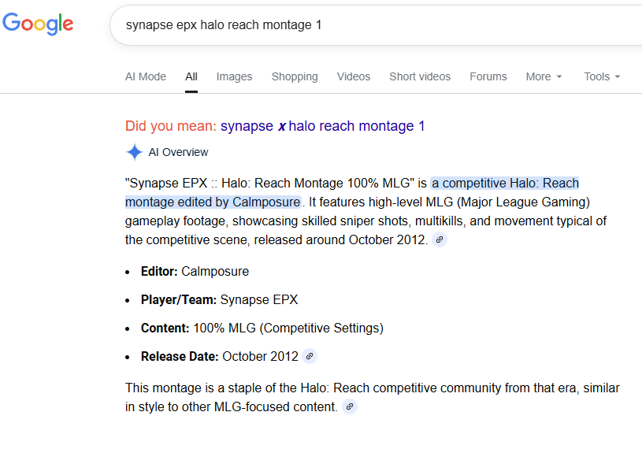This screenshot has height=475, width=642.
Task: Open the Videos tab
Action: click(x=354, y=76)
